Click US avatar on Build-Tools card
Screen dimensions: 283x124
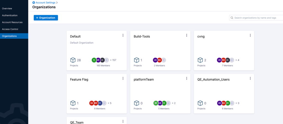pyautogui.click(x=155, y=60)
